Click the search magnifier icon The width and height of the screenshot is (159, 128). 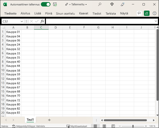pyautogui.click(x=100, y=4)
